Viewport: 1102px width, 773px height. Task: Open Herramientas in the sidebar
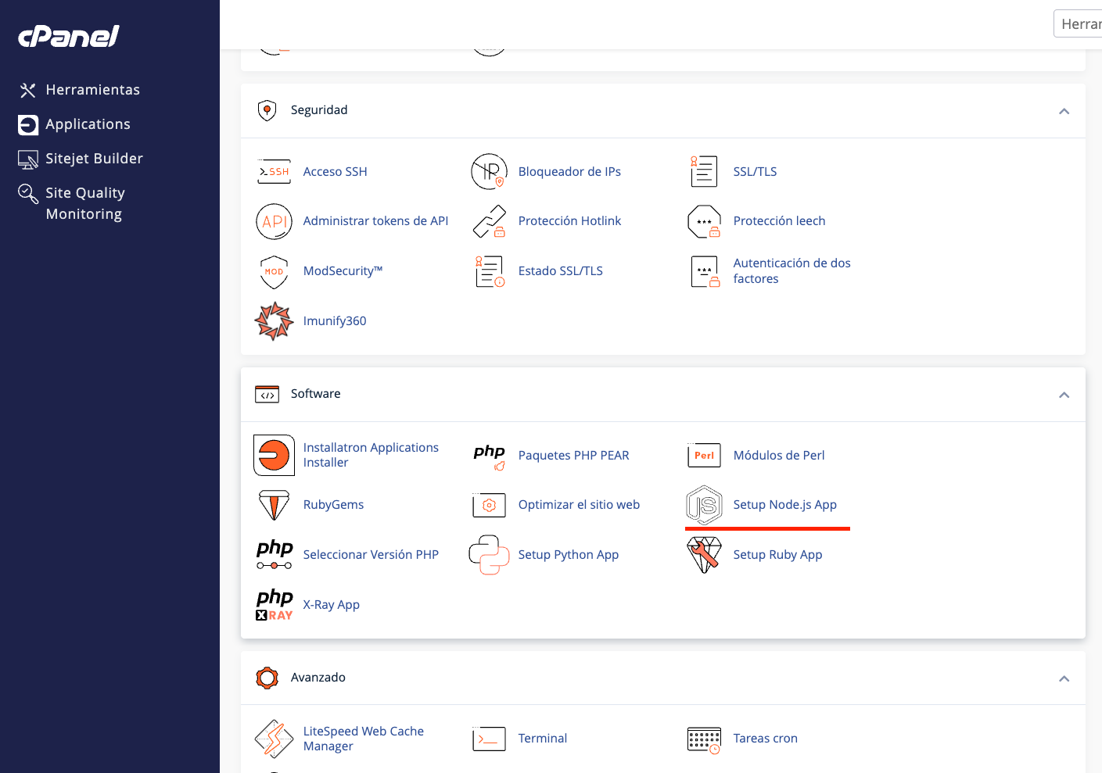tap(92, 90)
